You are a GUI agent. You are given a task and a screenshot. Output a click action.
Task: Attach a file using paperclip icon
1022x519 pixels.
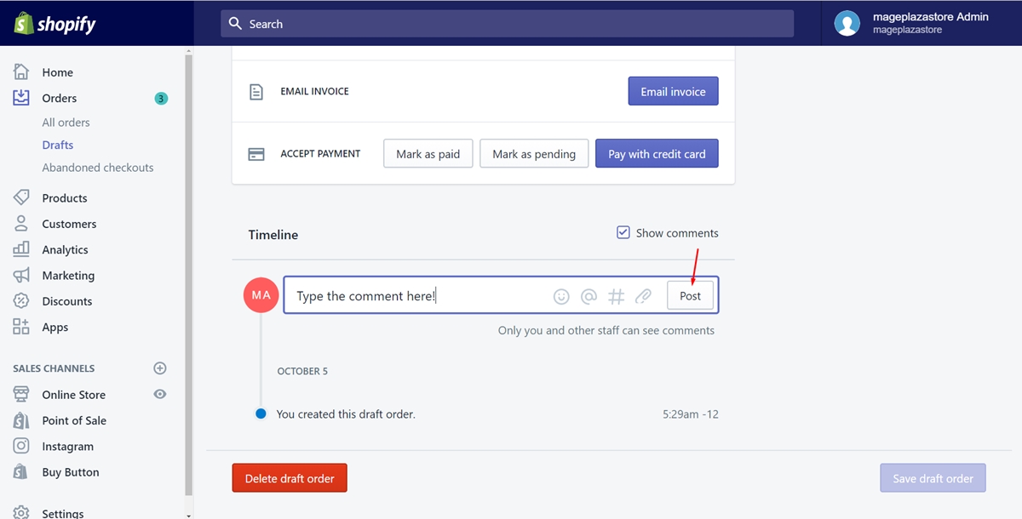tap(644, 296)
